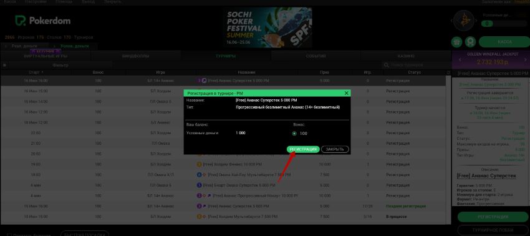Open the ВИРТУАЛЬНЫЕ ИГРЫ tab

pyautogui.click(x=46, y=56)
